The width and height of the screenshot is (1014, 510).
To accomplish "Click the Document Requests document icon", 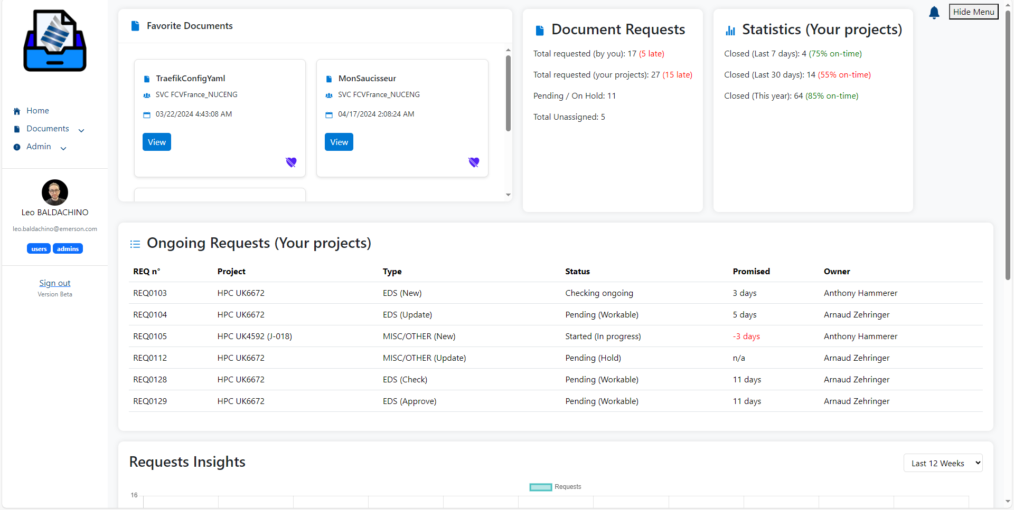I will click(539, 30).
